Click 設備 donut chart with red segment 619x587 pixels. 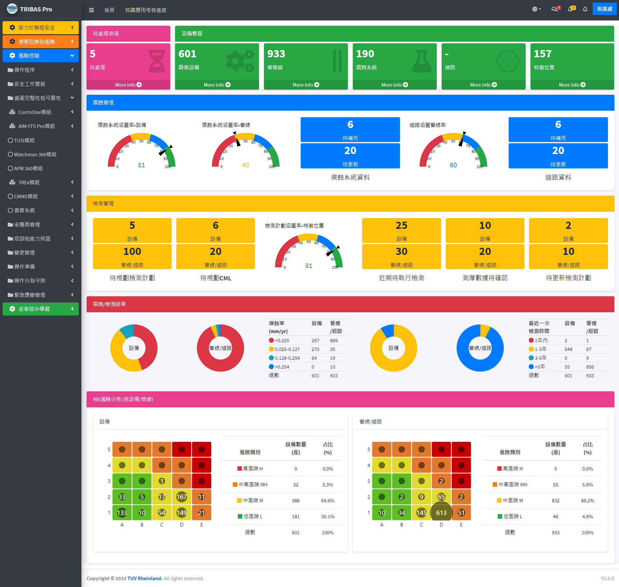click(x=134, y=348)
